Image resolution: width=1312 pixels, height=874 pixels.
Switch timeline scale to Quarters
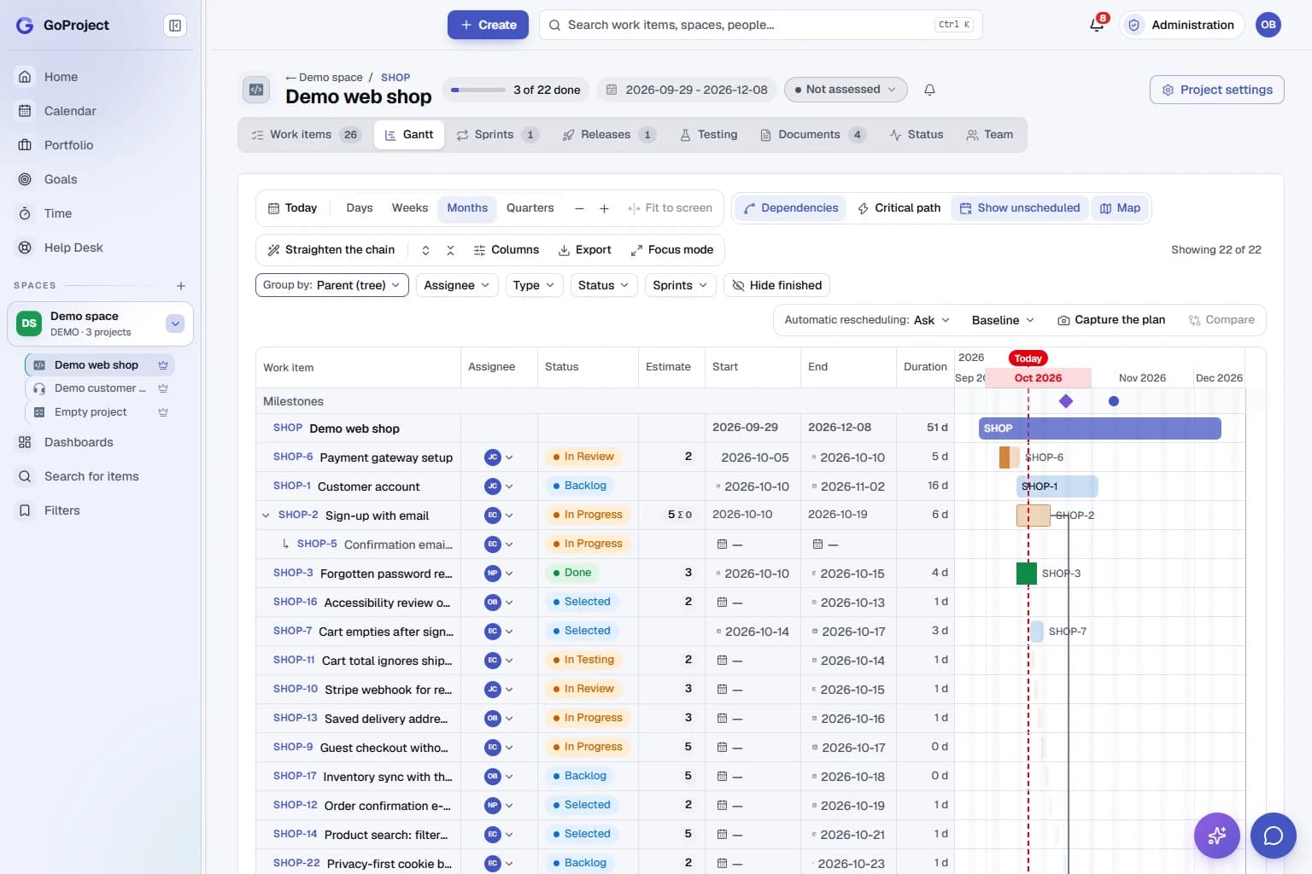click(x=530, y=208)
